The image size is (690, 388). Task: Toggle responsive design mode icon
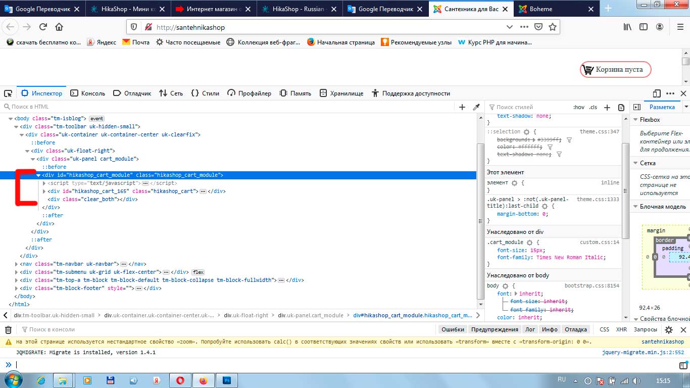click(x=657, y=93)
